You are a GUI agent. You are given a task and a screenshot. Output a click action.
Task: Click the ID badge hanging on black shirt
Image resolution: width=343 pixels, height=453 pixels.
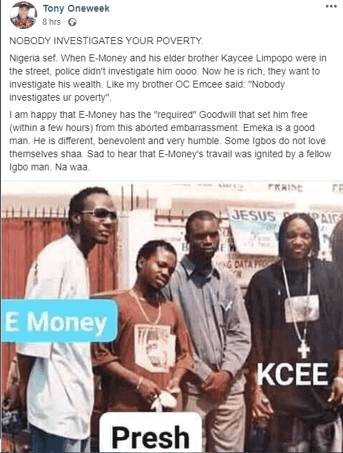pos(302,308)
